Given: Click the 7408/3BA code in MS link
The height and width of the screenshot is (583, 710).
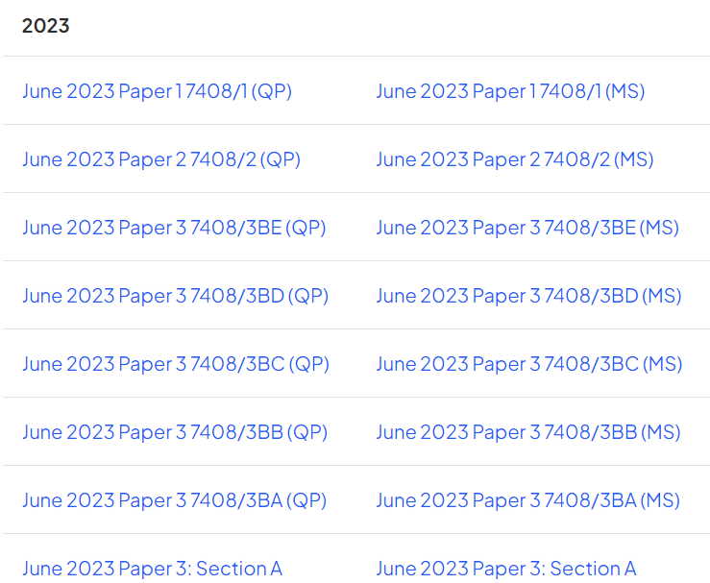Looking at the screenshot, I should pyautogui.click(x=591, y=501).
